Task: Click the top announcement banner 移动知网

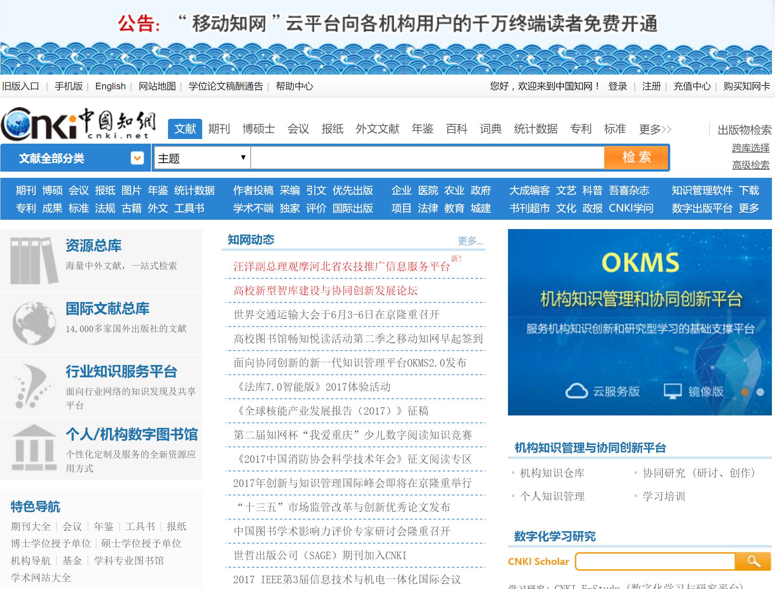Action: pos(386,37)
